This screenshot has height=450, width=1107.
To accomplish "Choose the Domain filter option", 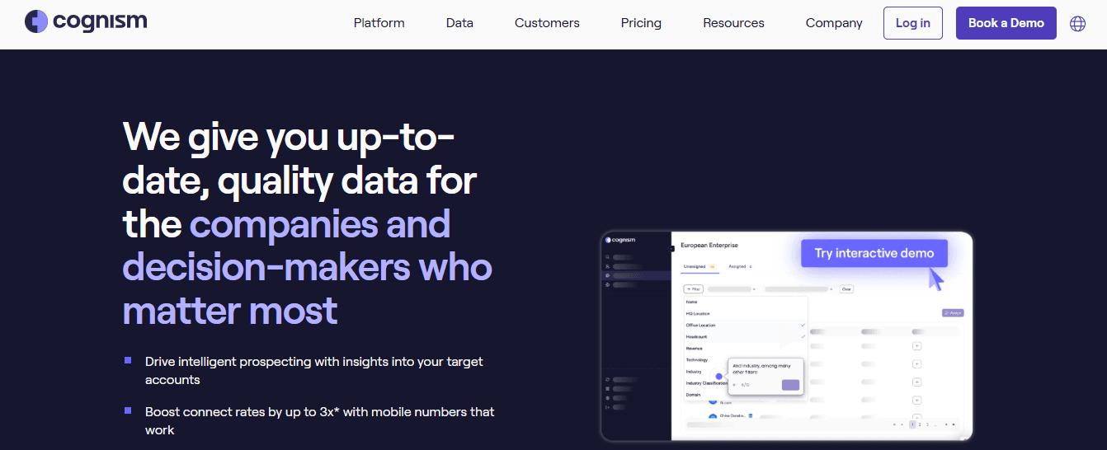I will pyautogui.click(x=704, y=395).
